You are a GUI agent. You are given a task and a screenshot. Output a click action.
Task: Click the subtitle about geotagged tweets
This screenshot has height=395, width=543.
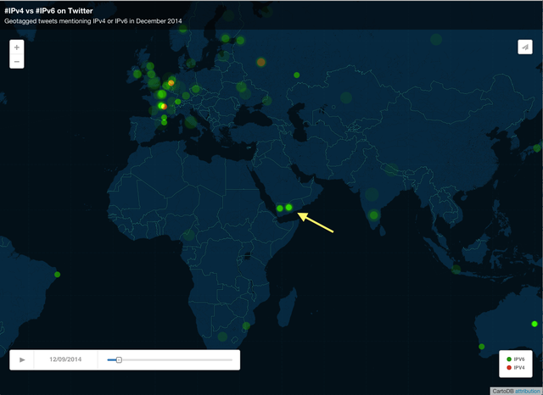point(92,21)
